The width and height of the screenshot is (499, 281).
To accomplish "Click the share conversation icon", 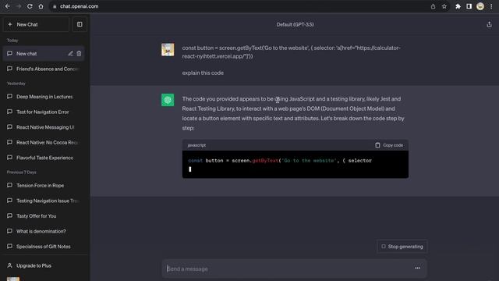I will pyautogui.click(x=489, y=24).
